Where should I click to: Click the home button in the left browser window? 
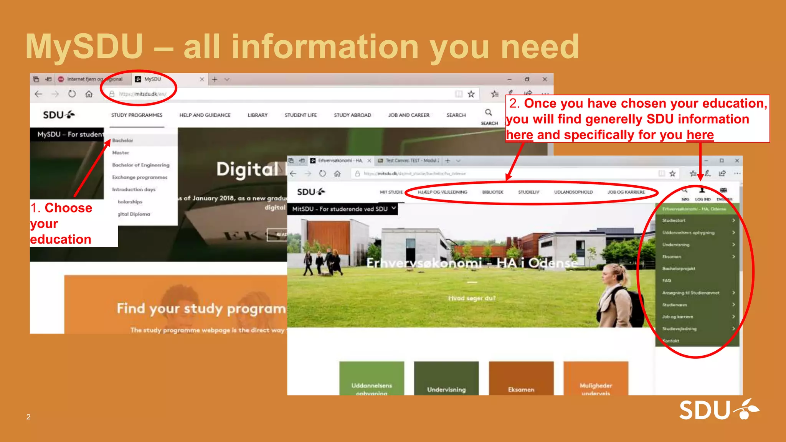[89, 94]
